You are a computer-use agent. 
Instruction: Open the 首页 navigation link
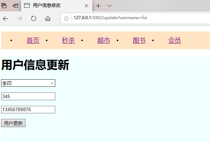coord(33,40)
